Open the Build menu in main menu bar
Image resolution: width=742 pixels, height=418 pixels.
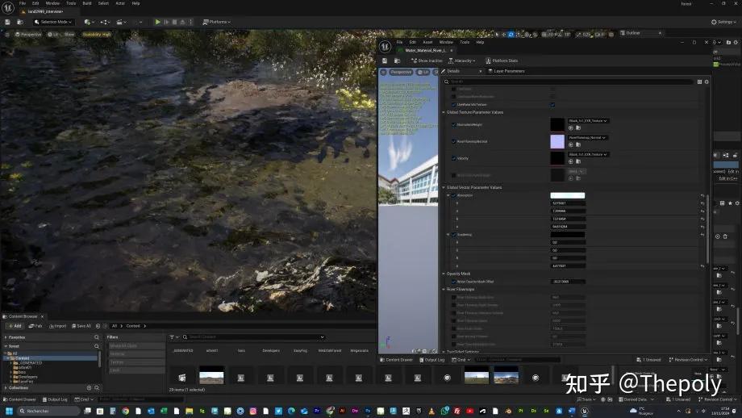point(87,3)
